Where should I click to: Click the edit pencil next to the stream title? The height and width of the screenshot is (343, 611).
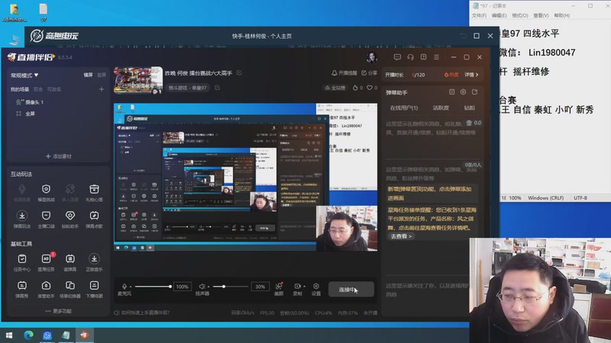pos(239,72)
